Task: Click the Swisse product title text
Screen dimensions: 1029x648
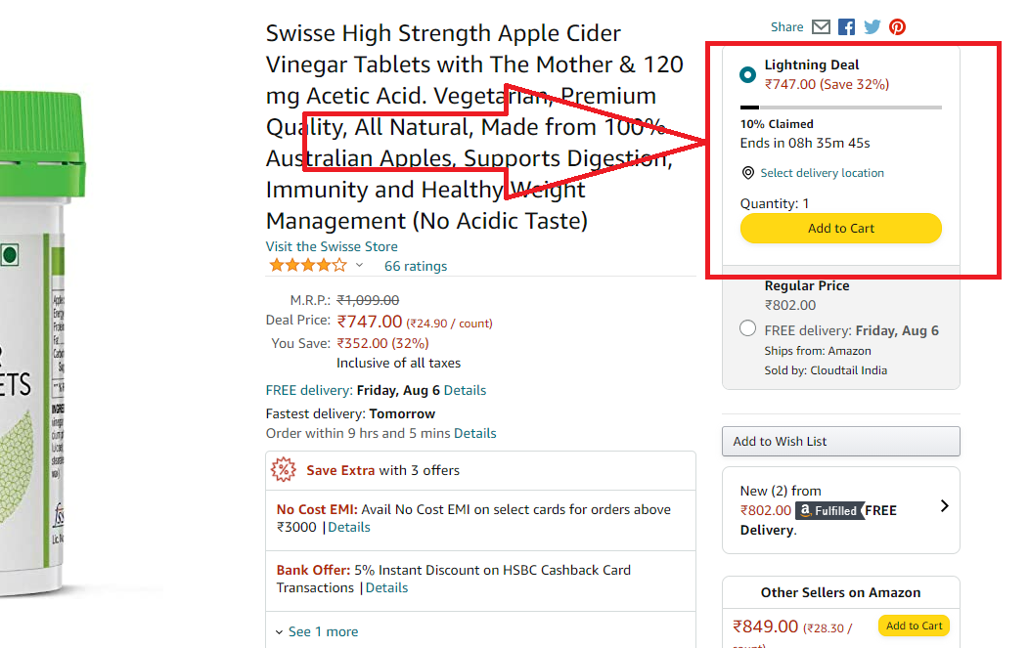Action: tap(474, 127)
